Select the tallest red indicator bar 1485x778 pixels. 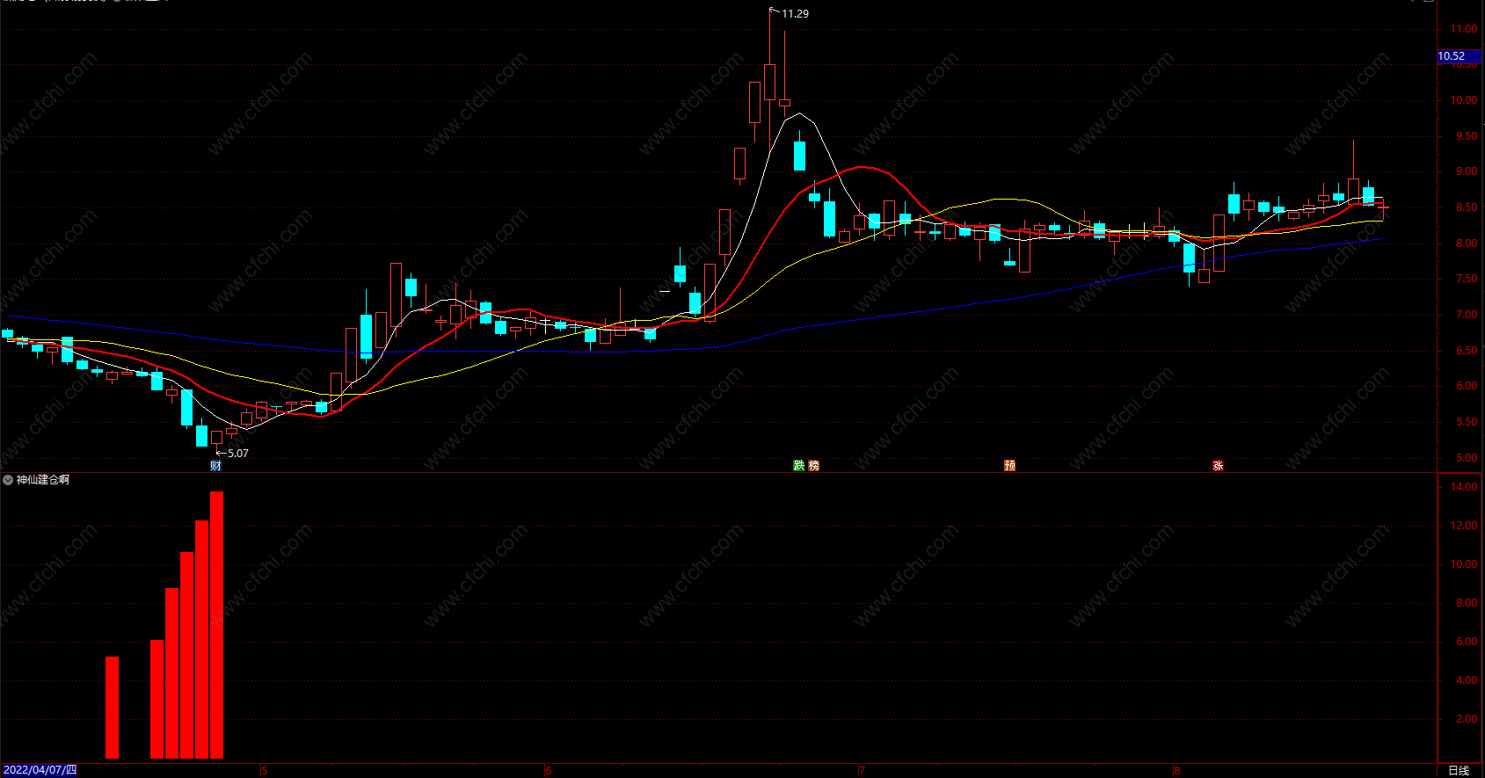coord(216,625)
